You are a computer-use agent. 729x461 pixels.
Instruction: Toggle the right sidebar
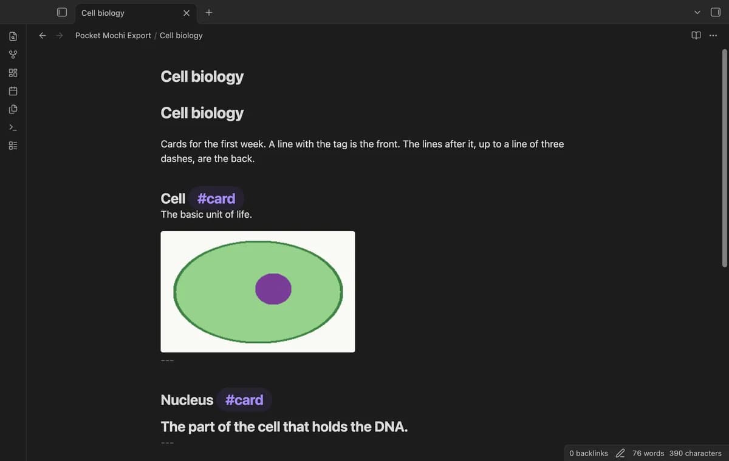(716, 12)
